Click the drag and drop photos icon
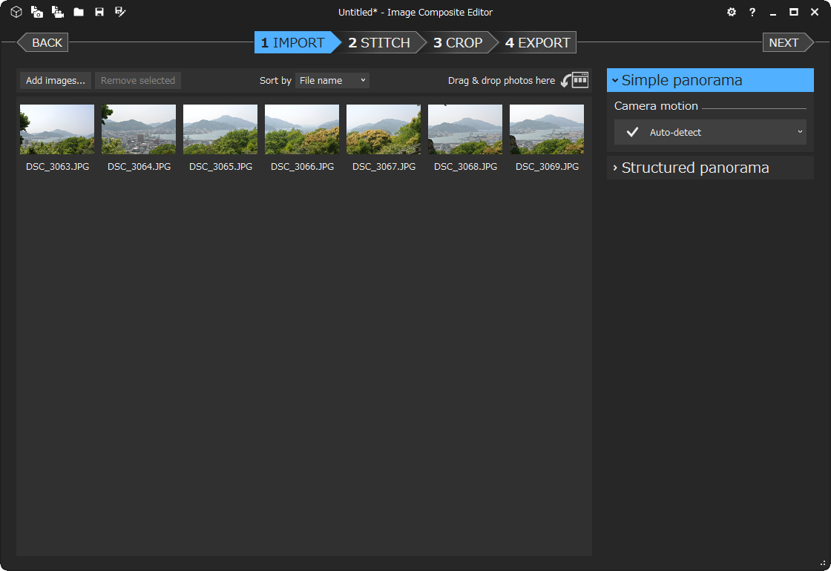 [x=575, y=80]
